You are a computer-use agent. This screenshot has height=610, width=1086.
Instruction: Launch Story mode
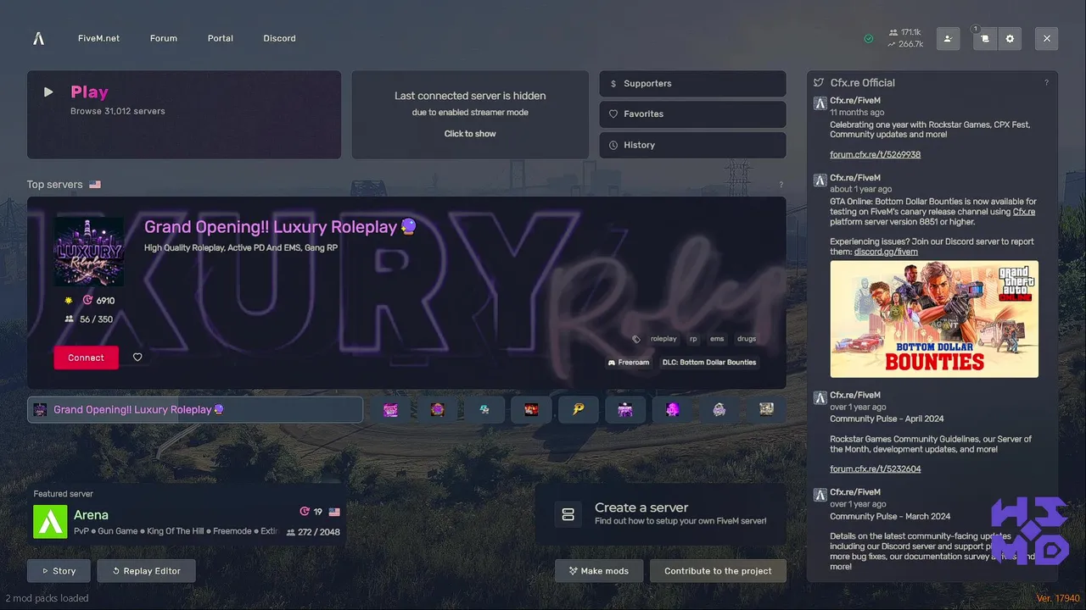click(59, 571)
